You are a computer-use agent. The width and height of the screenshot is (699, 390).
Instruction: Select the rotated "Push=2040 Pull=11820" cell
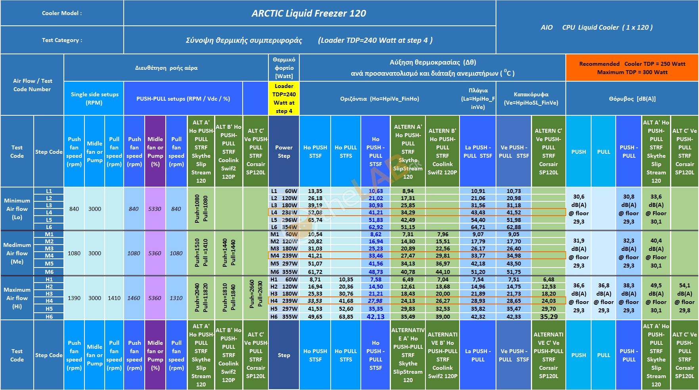(201, 298)
